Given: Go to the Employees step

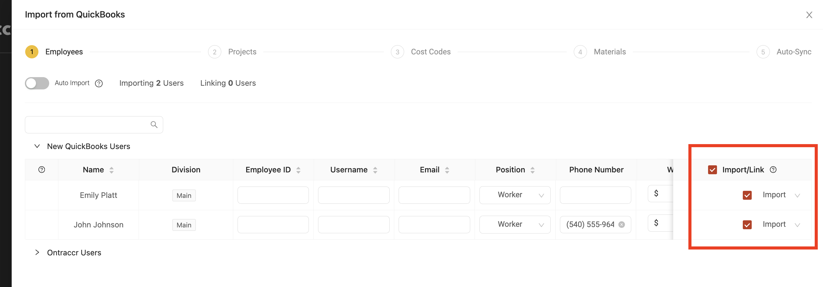Looking at the screenshot, I should 54,52.
